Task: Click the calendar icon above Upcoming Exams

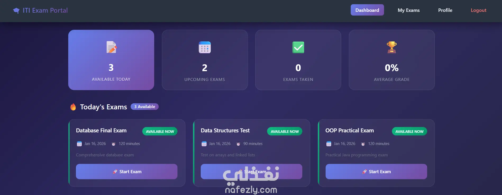Action: (x=205, y=47)
